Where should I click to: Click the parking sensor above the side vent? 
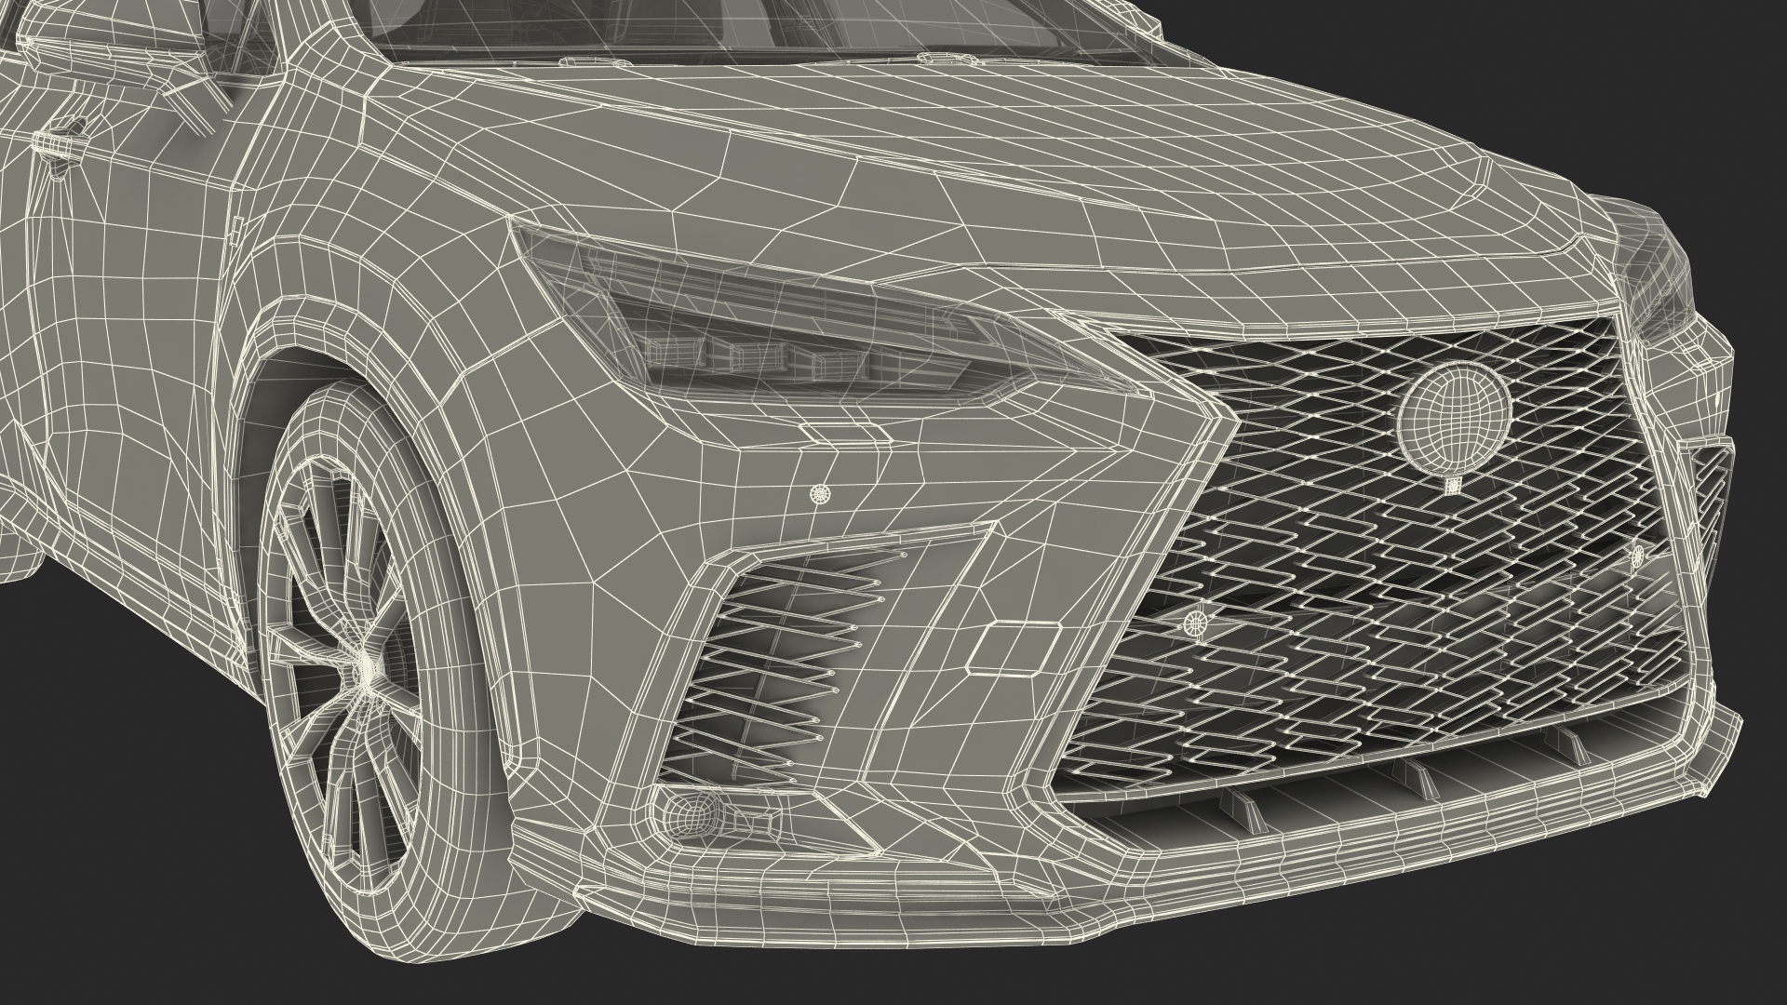pyautogui.click(x=819, y=494)
